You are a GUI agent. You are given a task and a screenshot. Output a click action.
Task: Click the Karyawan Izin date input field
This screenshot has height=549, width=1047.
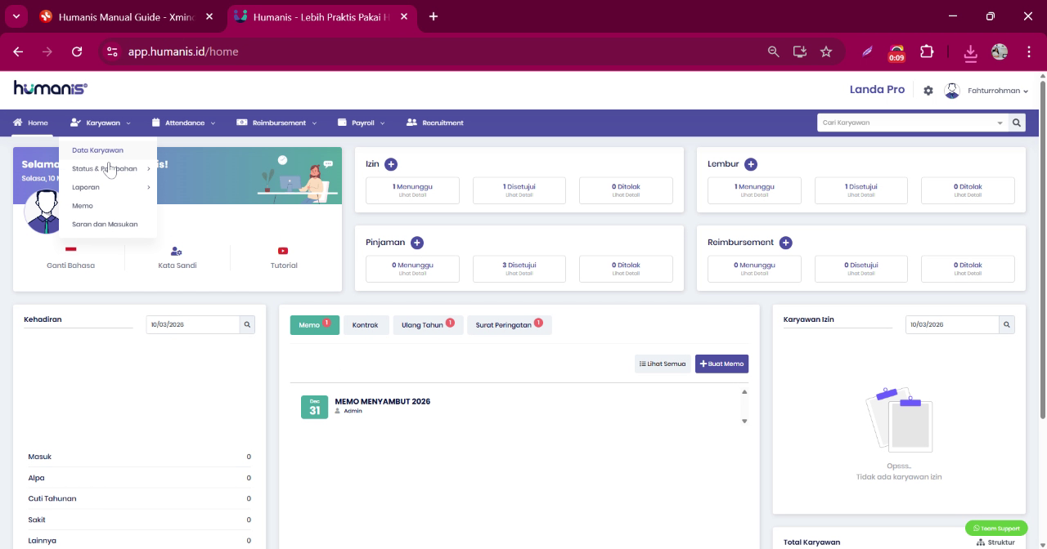pos(952,324)
